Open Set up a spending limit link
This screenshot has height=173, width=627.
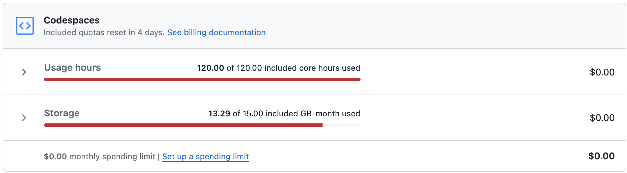pyautogui.click(x=205, y=157)
